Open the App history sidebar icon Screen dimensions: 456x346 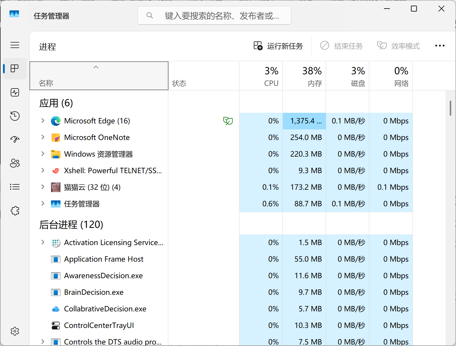(x=15, y=116)
